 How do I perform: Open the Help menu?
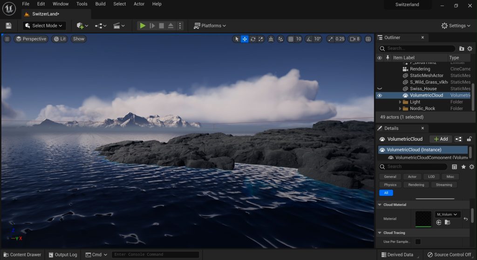[x=157, y=4]
